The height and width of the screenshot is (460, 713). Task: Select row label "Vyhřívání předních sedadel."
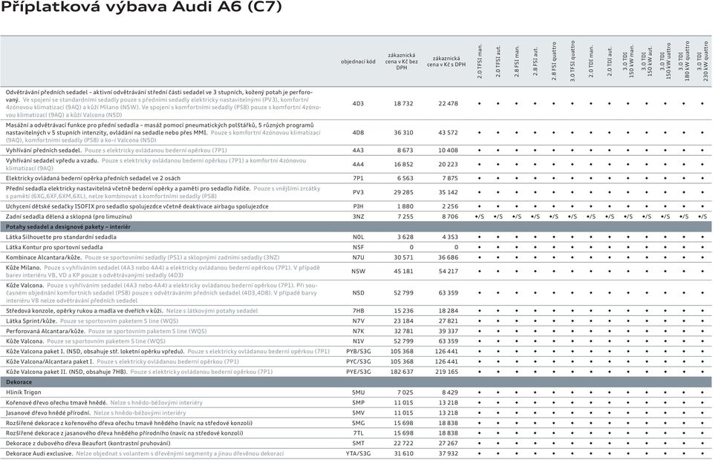(x=44, y=151)
